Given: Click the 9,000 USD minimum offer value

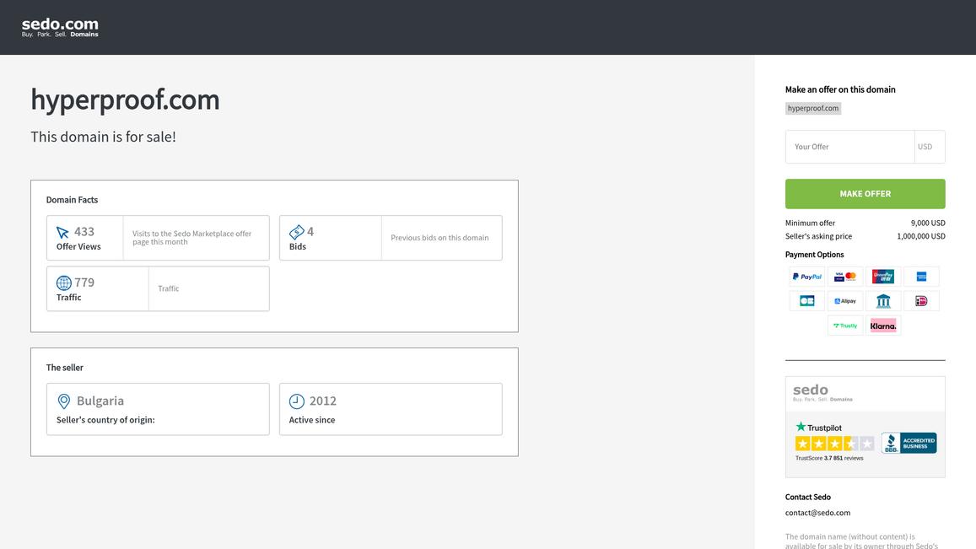Looking at the screenshot, I should pyautogui.click(x=928, y=223).
